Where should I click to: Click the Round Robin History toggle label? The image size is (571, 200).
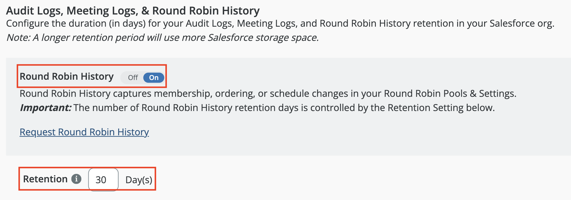coord(67,77)
